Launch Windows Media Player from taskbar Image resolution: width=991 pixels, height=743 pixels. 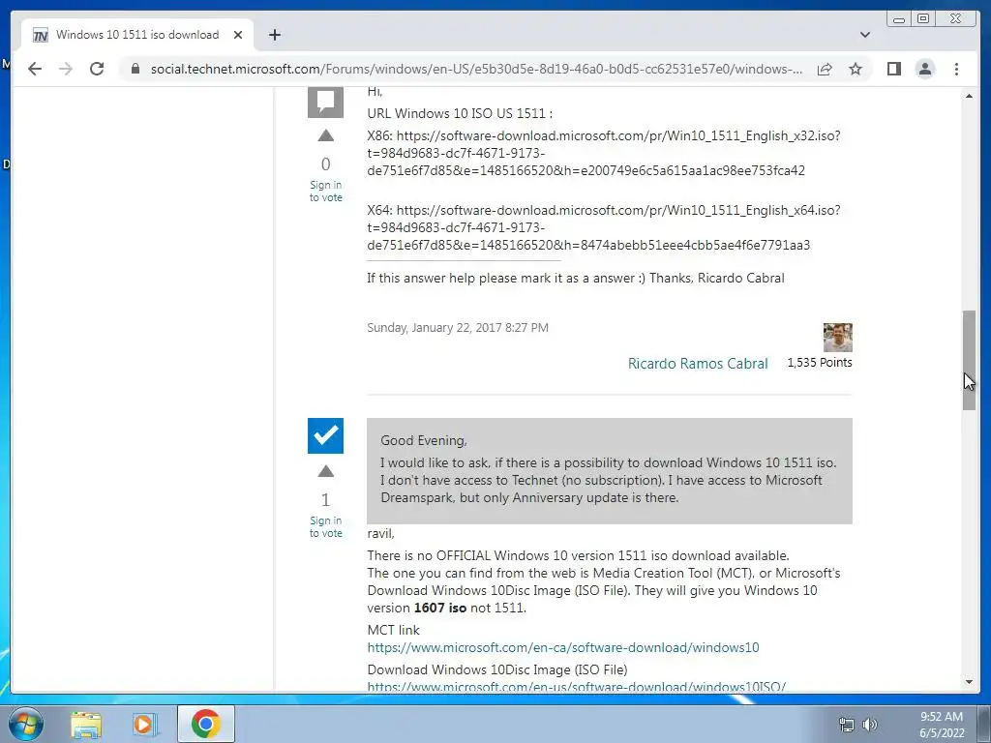pyautogui.click(x=145, y=724)
